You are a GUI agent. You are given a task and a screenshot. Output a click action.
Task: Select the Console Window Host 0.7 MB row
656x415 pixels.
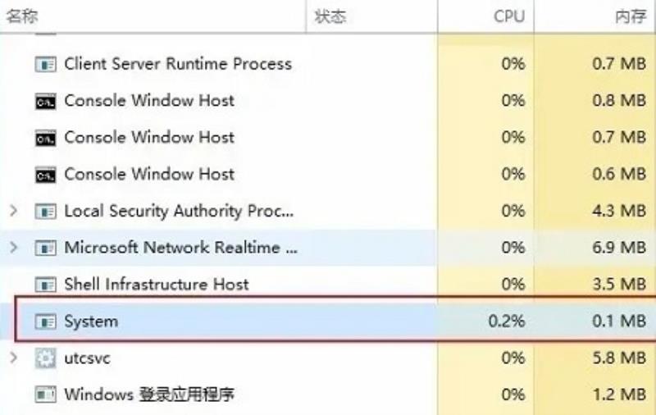pyautogui.click(x=328, y=138)
